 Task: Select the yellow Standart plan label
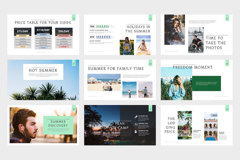tap(23, 36)
